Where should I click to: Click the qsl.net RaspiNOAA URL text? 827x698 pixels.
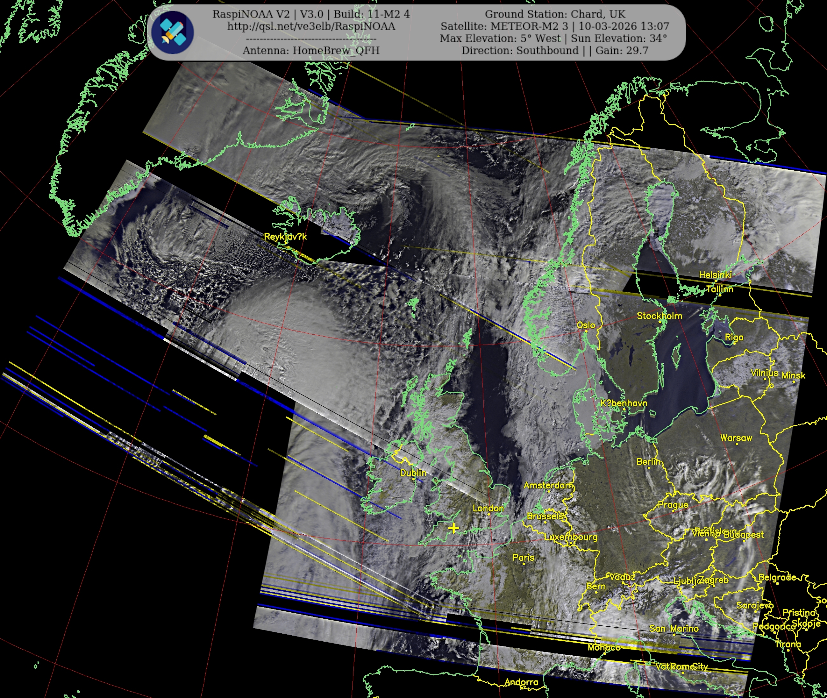click(x=311, y=26)
